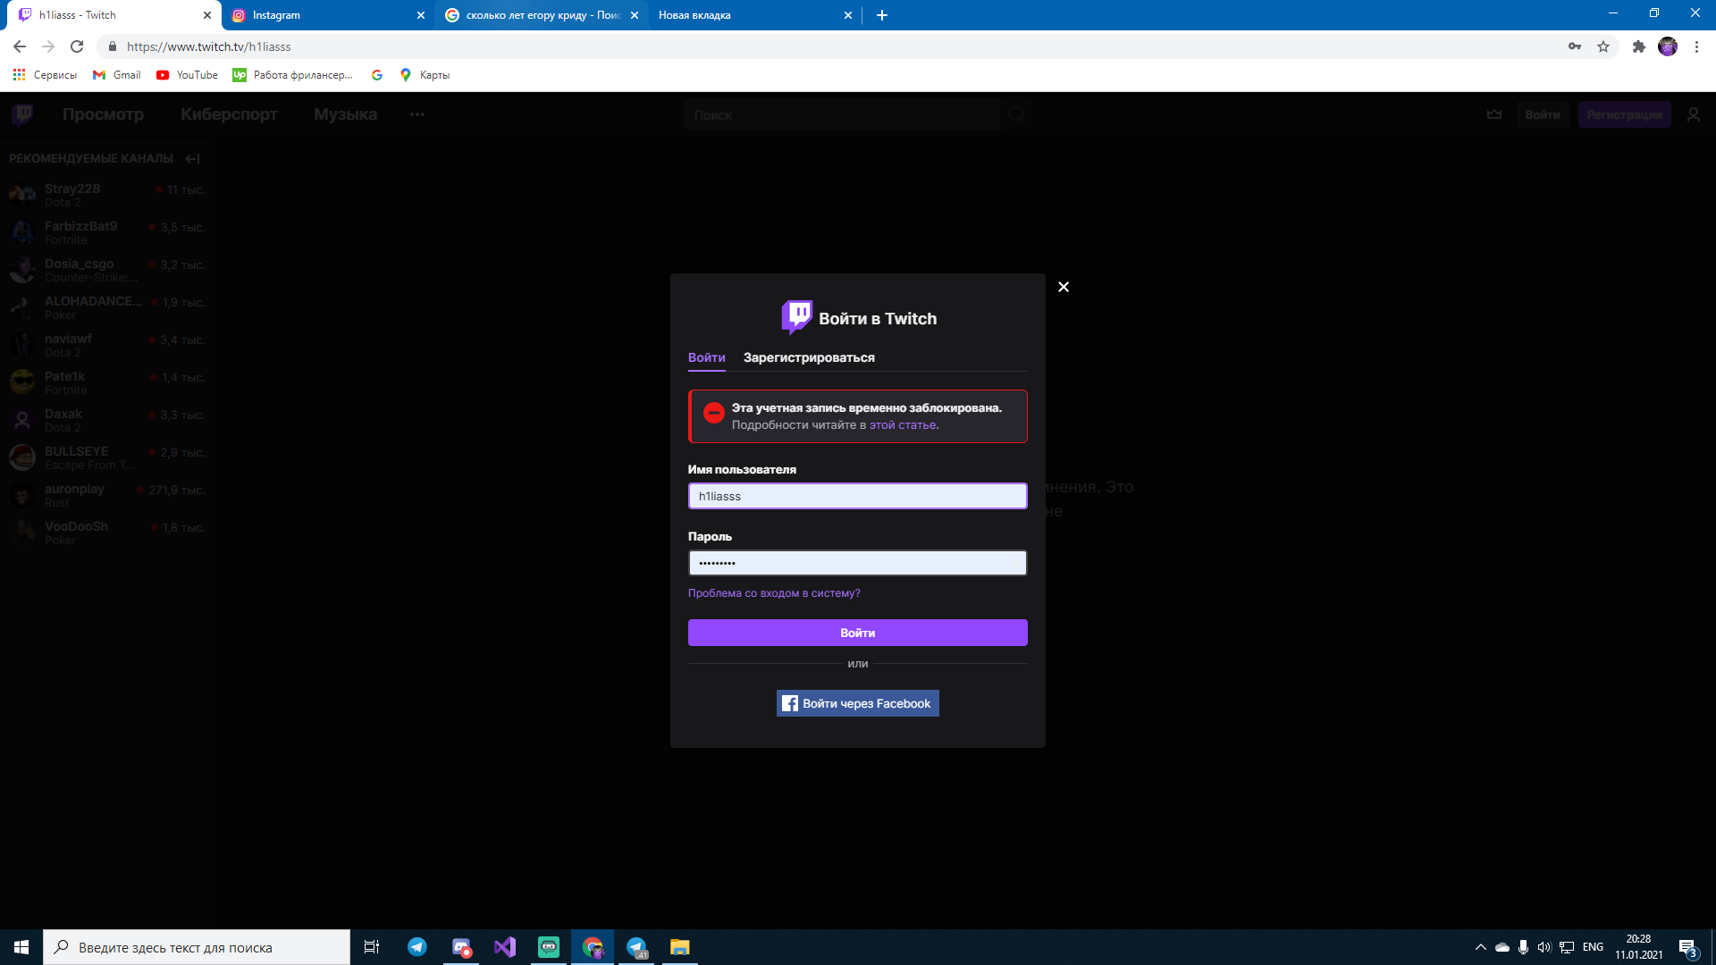Open File Explorer from taskbar
Image resolution: width=1716 pixels, height=965 pixels.
680,947
